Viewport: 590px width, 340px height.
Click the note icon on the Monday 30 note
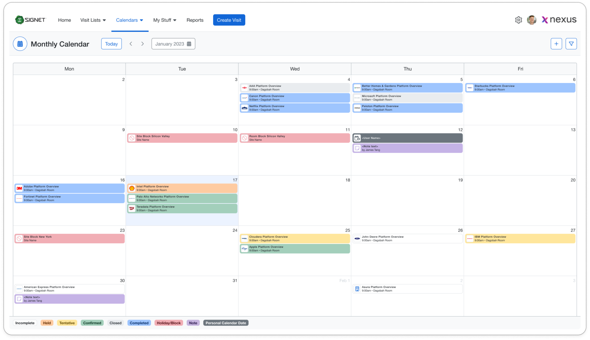19,299
